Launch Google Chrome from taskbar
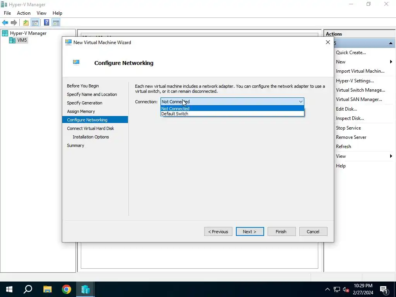 pos(67,289)
